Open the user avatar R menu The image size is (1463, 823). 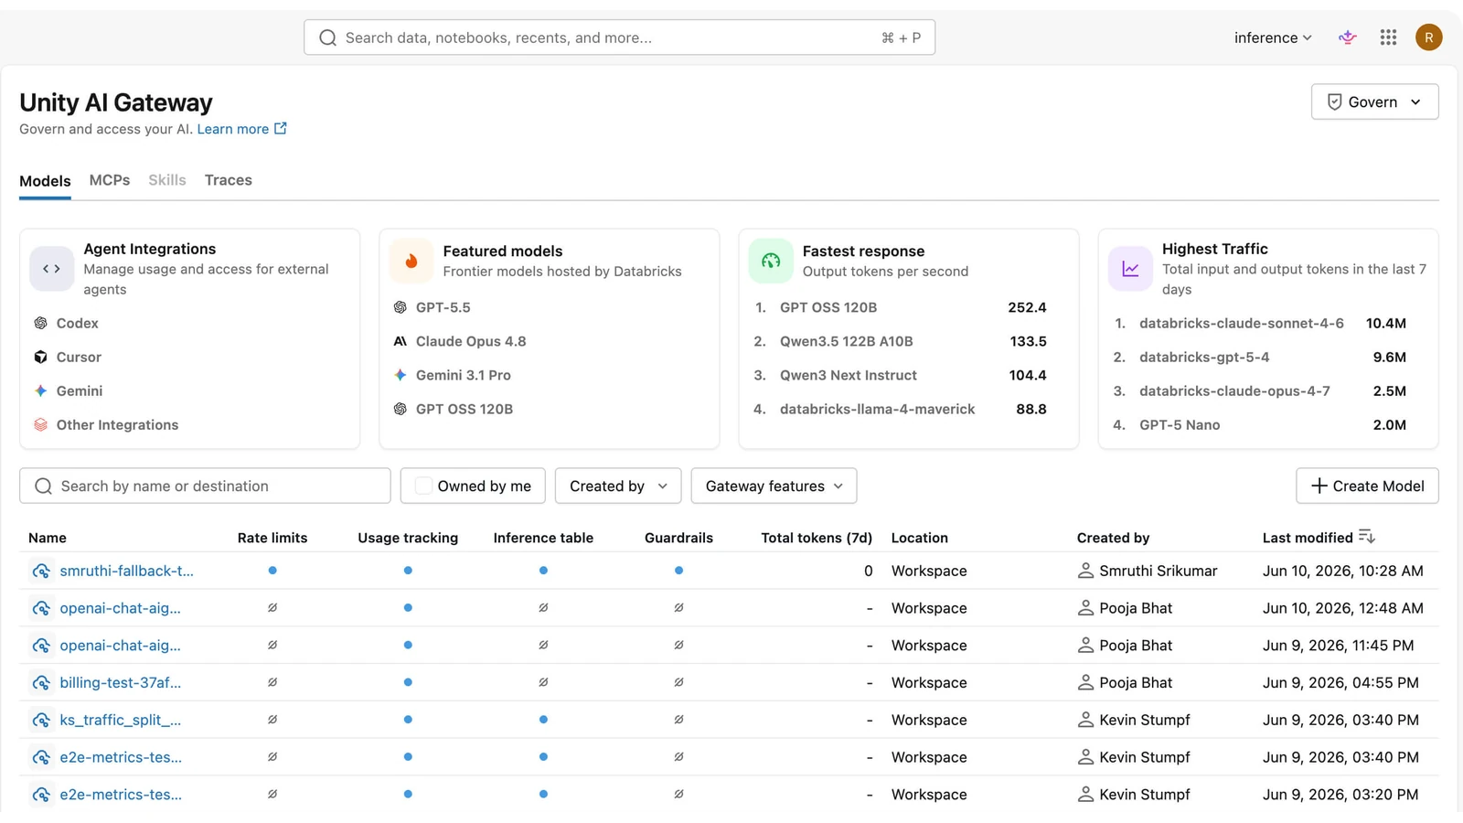click(1428, 37)
